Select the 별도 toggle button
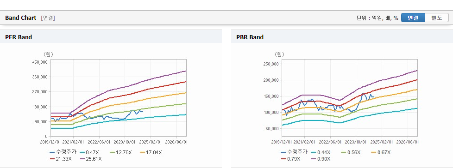Viewport: 453px width, 168px height. pos(436,18)
